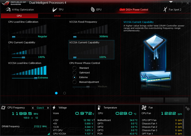Click the MotherBoard 34.0 °C row
This screenshot has width=191, height=136.
click(117, 120)
